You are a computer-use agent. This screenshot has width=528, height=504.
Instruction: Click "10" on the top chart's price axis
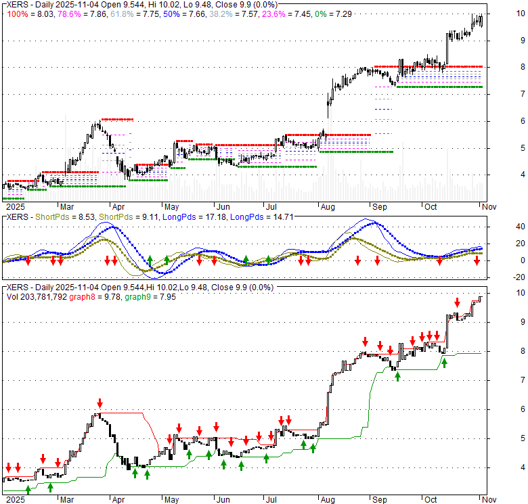pos(521,14)
